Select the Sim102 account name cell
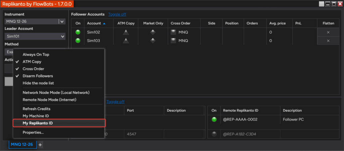 click(98, 32)
